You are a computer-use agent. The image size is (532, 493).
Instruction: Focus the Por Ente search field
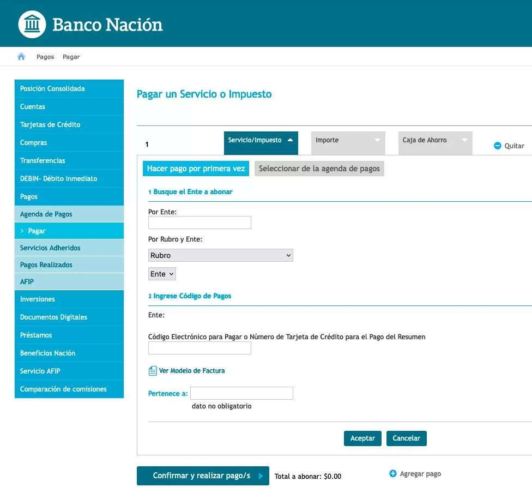coord(199,223)
